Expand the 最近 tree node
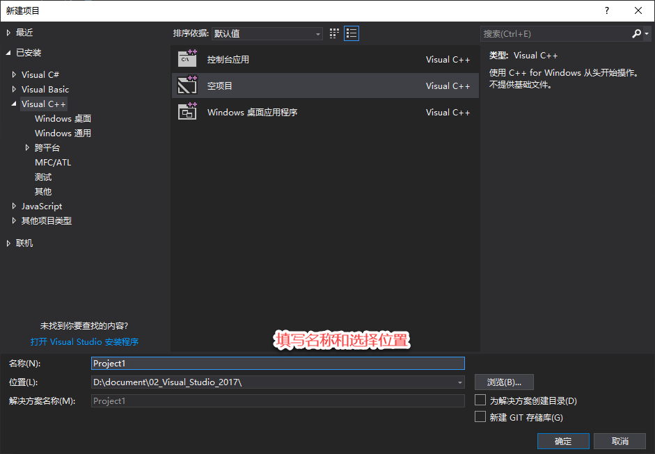 8,33
